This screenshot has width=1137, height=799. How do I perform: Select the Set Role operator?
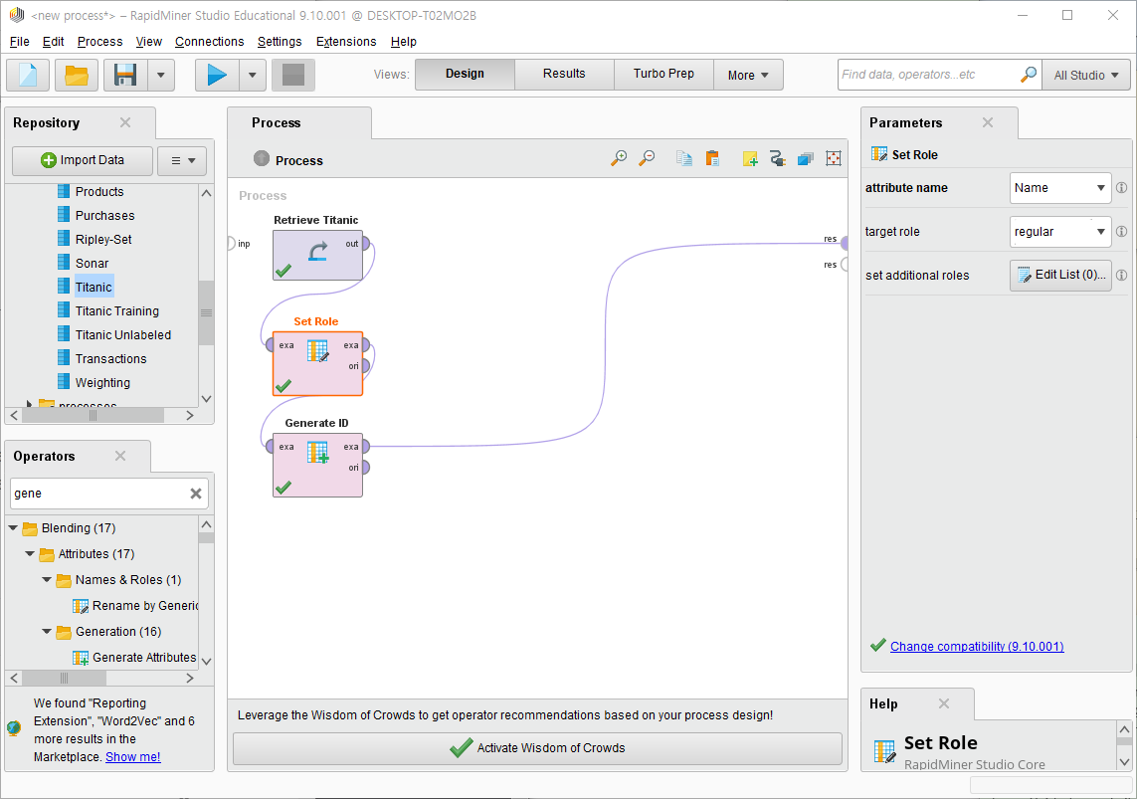(317, 363)
